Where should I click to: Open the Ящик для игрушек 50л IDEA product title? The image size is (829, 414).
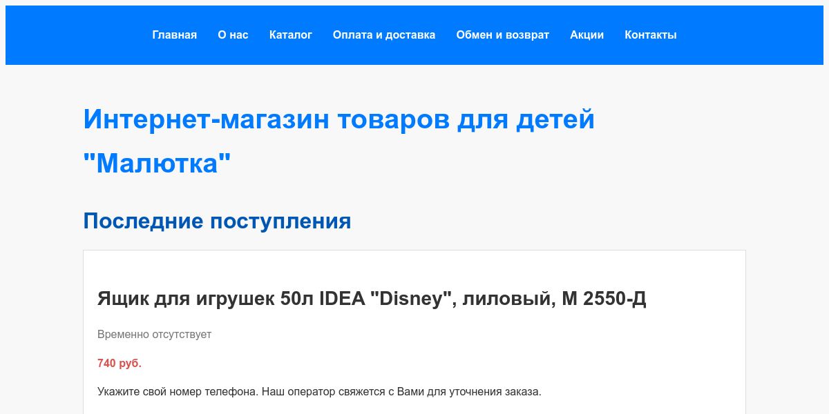coord(372,299)
